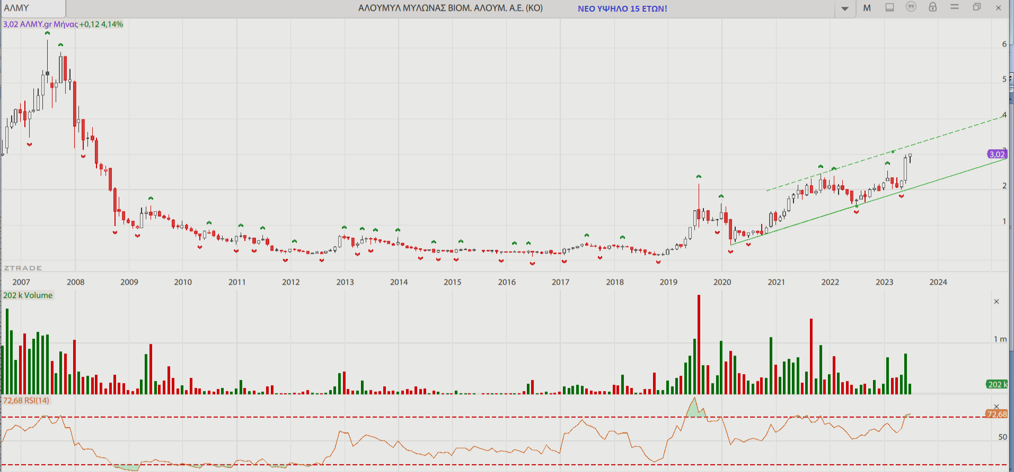Open the quote bubble comment icon
Image resolution: width=1014 pixels, height=472 pixels.
tap(911, 7)
